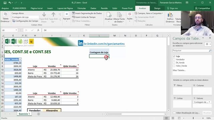Open the Ações icon menu

129,14
